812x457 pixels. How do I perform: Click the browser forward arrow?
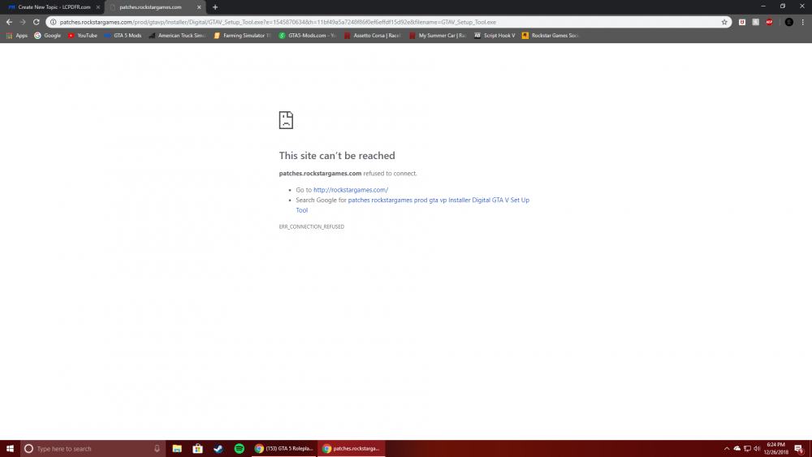coord(23,22)
